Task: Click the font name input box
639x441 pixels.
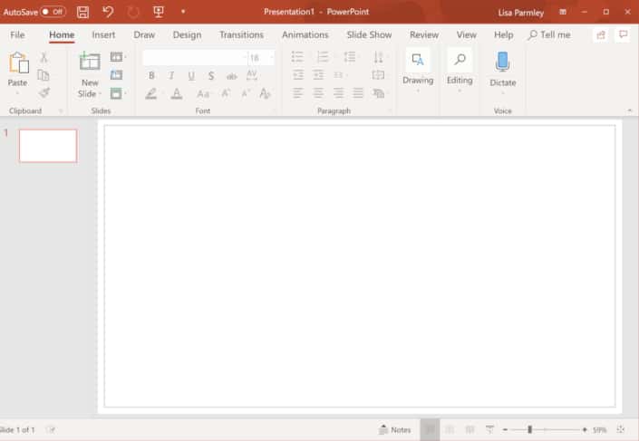Action: (190, 58)
